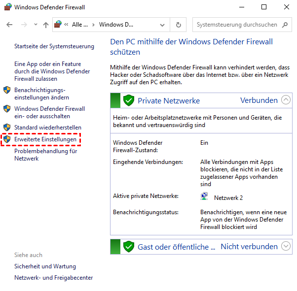Open the 'Alle ...' breadcrumb item
Image resolution: width=297 pixels, height=291 pixels.
coord(80,25)
